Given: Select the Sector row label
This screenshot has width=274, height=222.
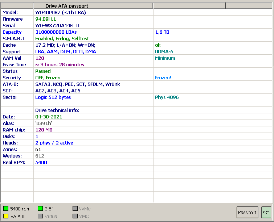Looking at the screenshot, I should (10, 97).
